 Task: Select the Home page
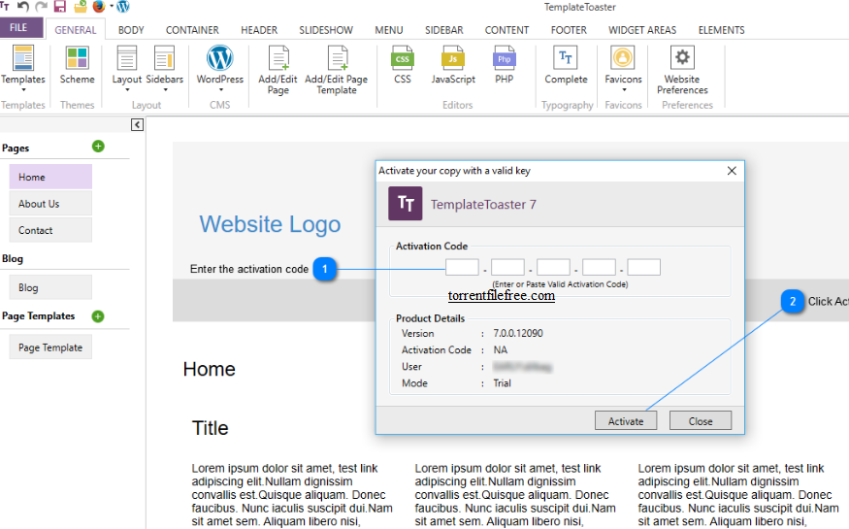[50, 177]
